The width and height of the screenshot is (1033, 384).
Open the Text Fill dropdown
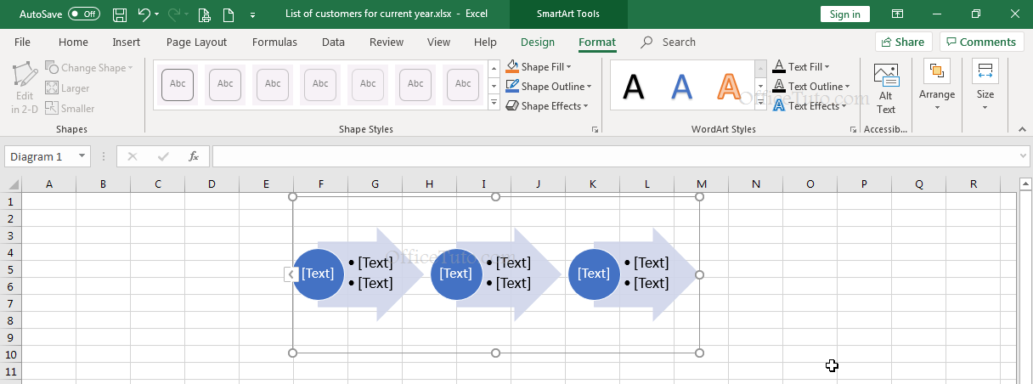(x=801, y=66)
